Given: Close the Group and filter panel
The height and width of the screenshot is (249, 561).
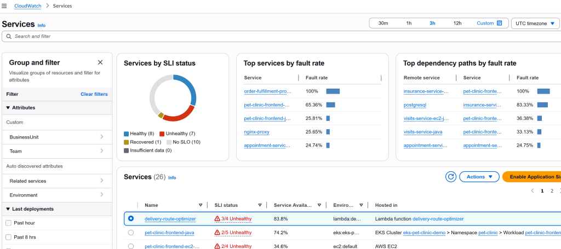Looking at the screenshot, I should point(100,62).
